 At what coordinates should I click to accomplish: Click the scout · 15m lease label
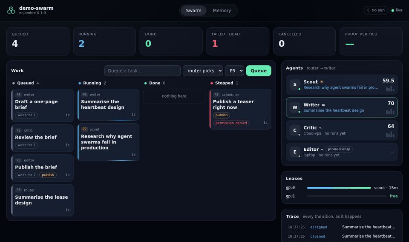(386, 188)
